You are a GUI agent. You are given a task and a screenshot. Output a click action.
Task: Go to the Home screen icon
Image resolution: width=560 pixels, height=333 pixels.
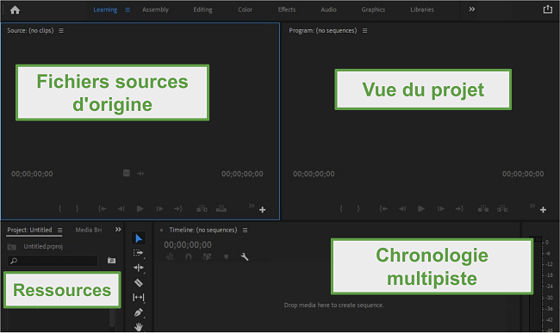pyautogui.click(x=15, y=10)
